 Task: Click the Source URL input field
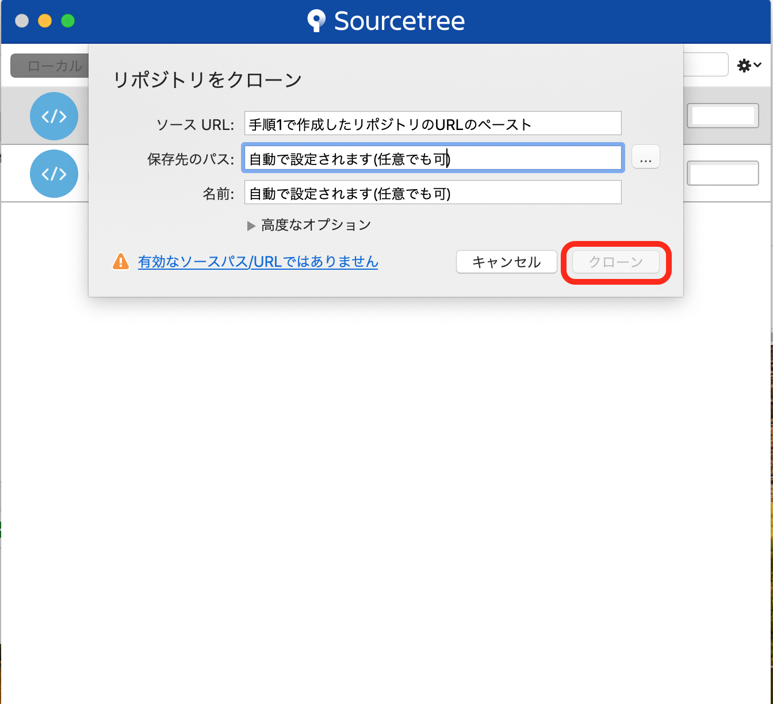pos(433,124)
